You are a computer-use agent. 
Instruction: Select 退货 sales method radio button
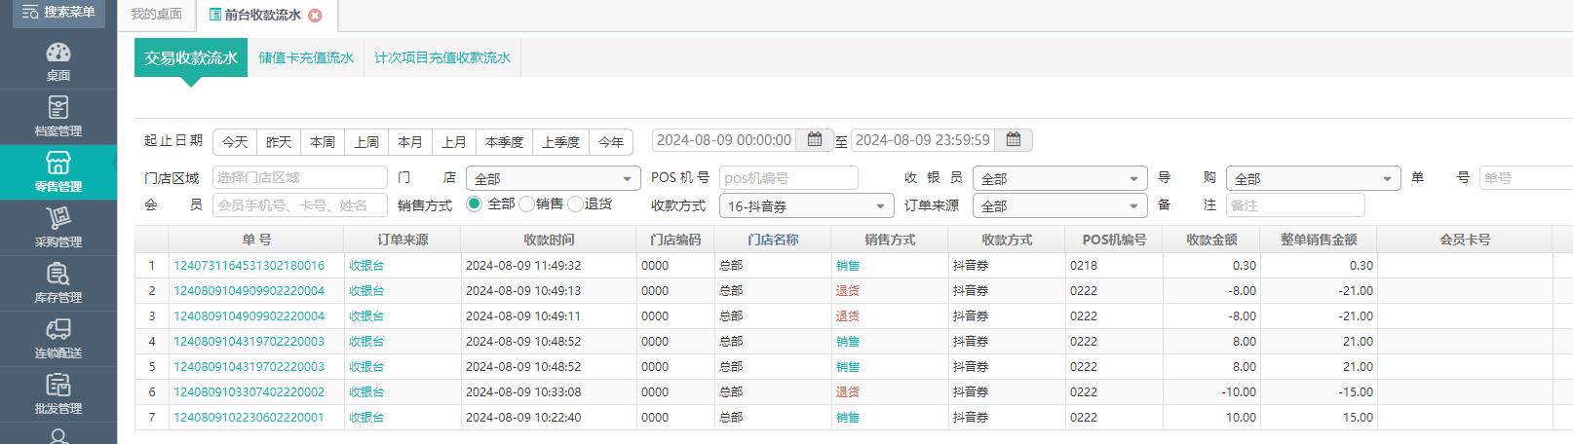[x=575, y=203]
